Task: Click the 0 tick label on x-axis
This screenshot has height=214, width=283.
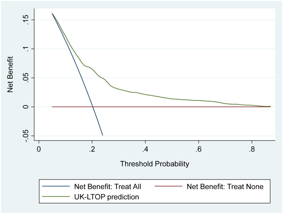Action: (39, 149)
